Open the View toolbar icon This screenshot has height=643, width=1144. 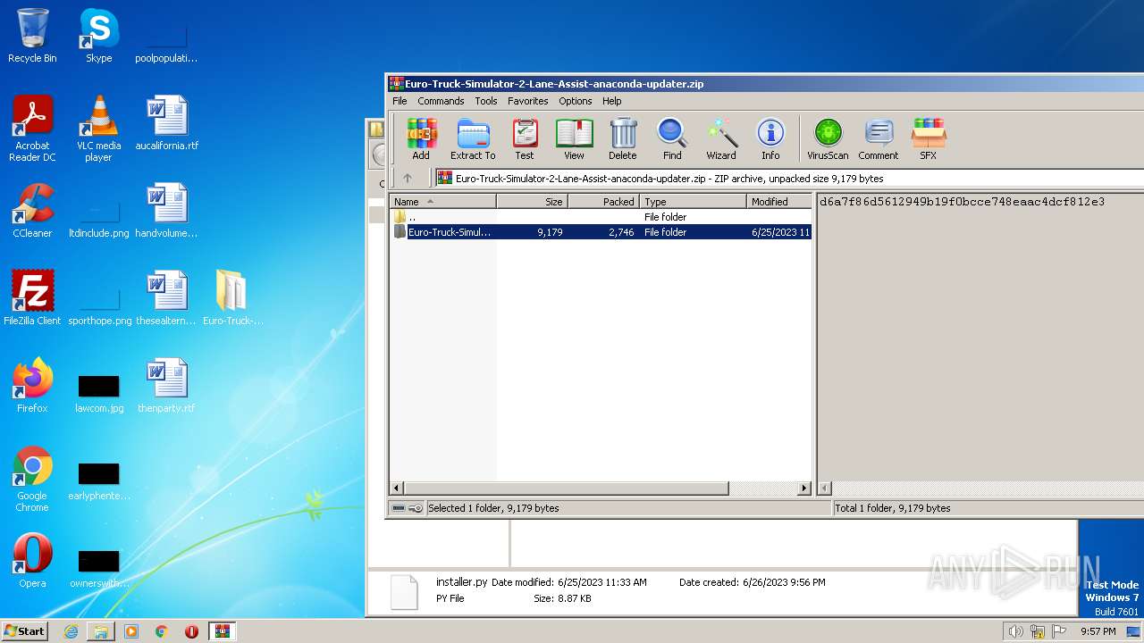click(574, 139)
